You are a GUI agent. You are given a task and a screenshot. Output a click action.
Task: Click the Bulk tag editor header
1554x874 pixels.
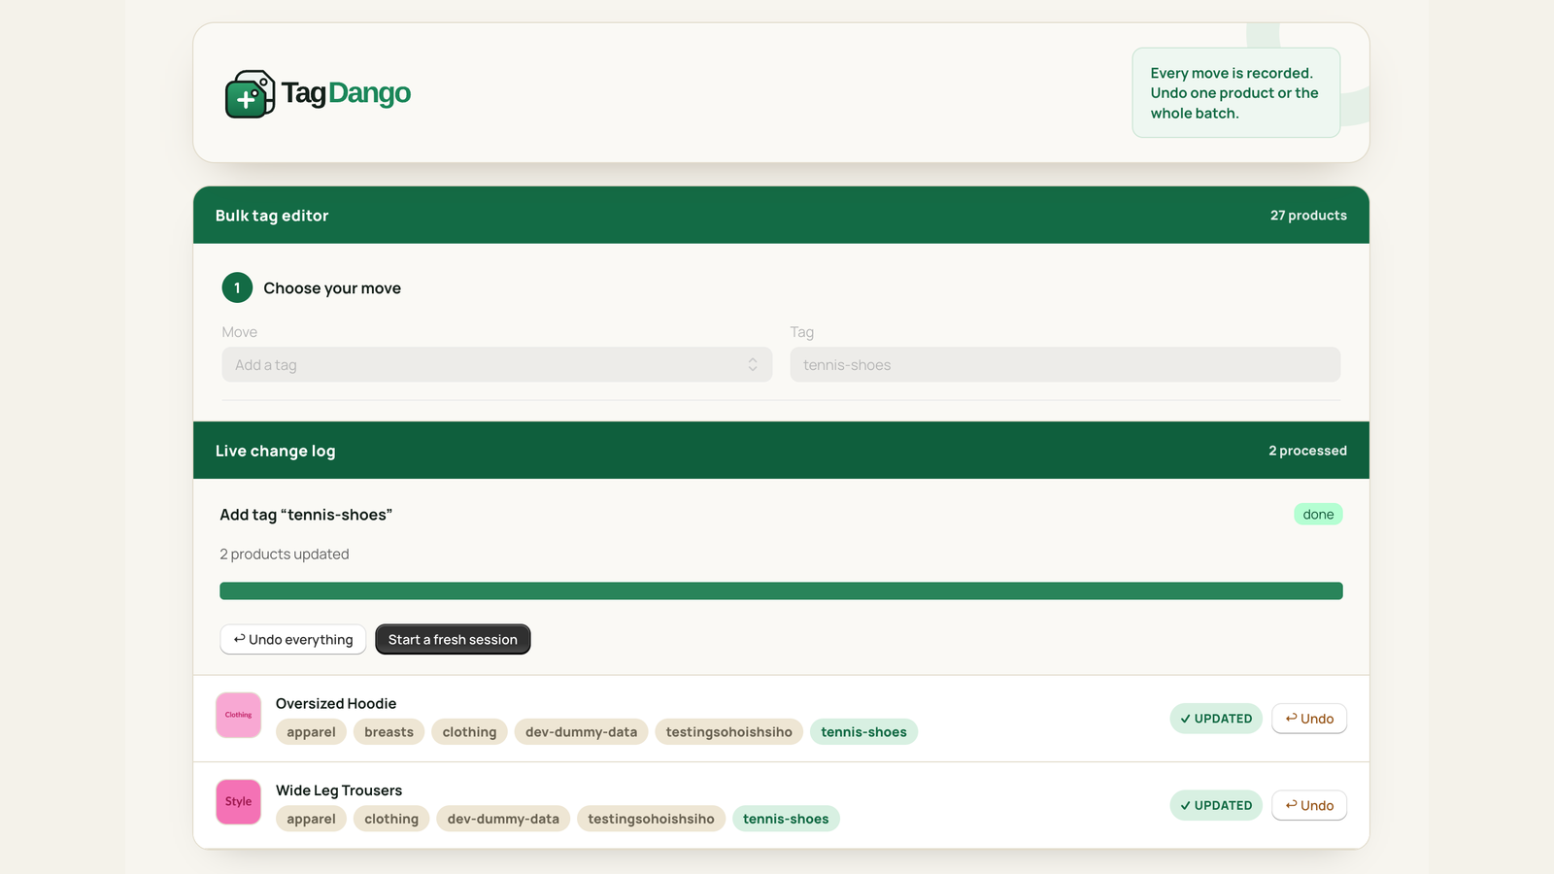tap(781, 215)
